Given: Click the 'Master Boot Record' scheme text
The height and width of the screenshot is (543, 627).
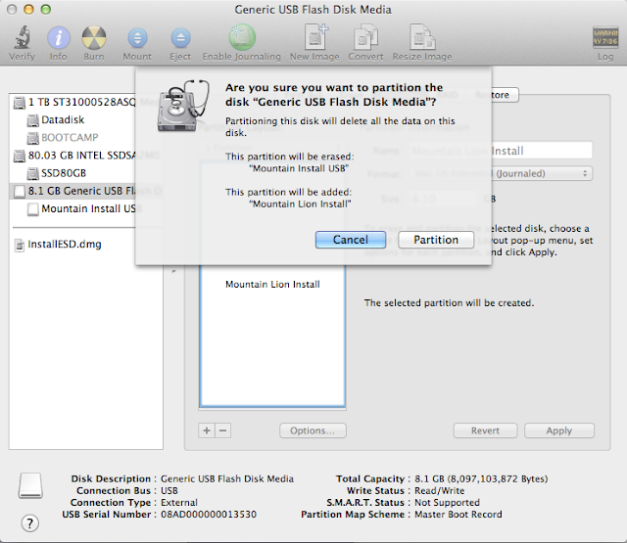Looking at the screenshot, I should [458, 515].
